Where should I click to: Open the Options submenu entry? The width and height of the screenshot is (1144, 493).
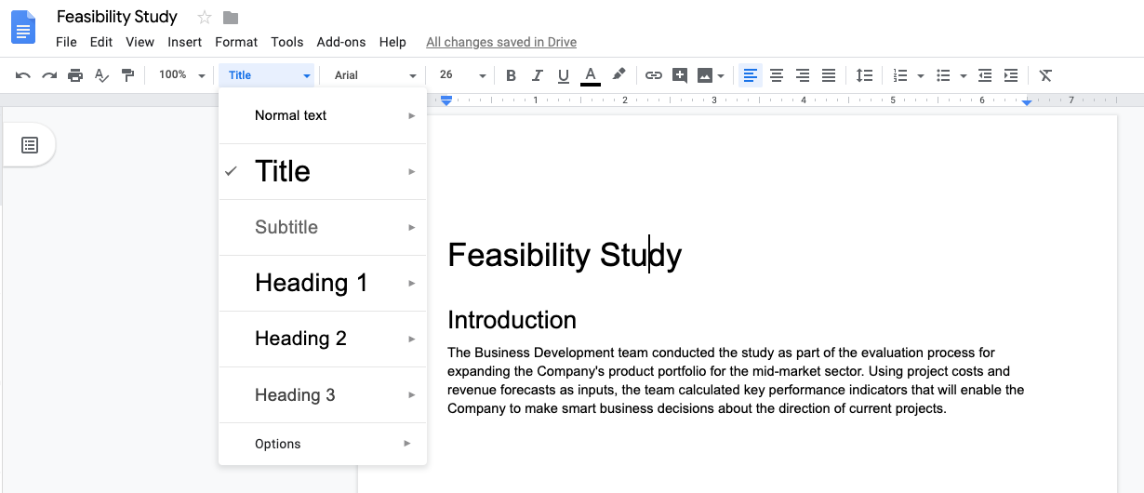point(323,444)
